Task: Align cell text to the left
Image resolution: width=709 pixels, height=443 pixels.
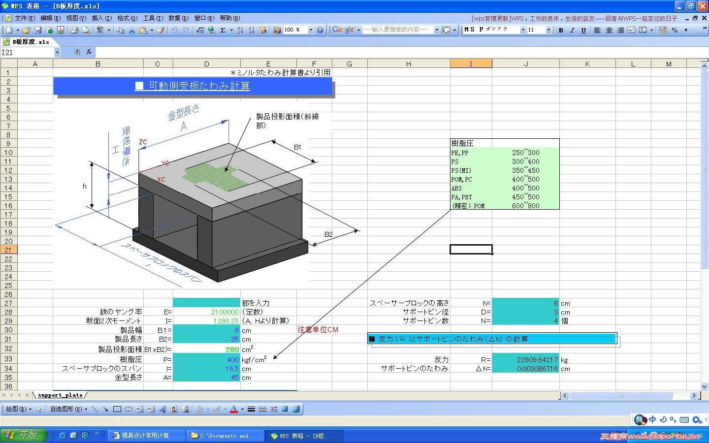Action: pos(597,30)
